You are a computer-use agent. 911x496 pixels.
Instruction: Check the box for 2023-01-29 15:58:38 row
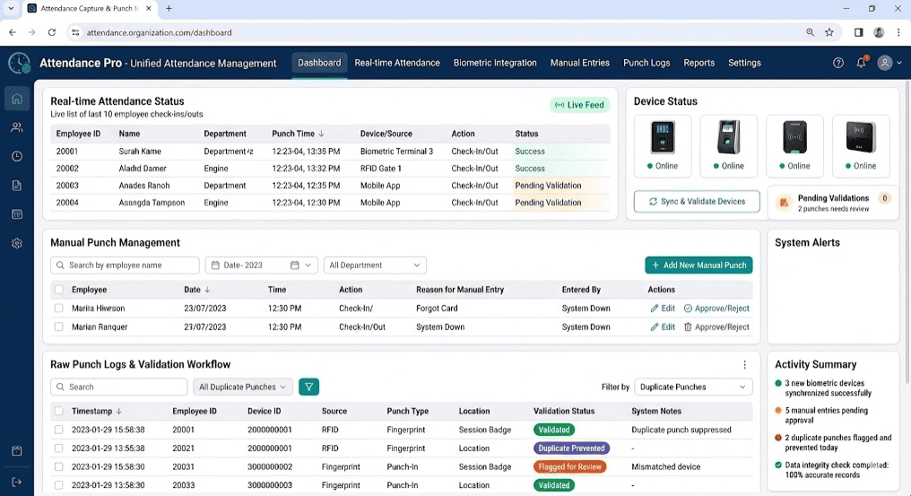(x=58, y=430)
